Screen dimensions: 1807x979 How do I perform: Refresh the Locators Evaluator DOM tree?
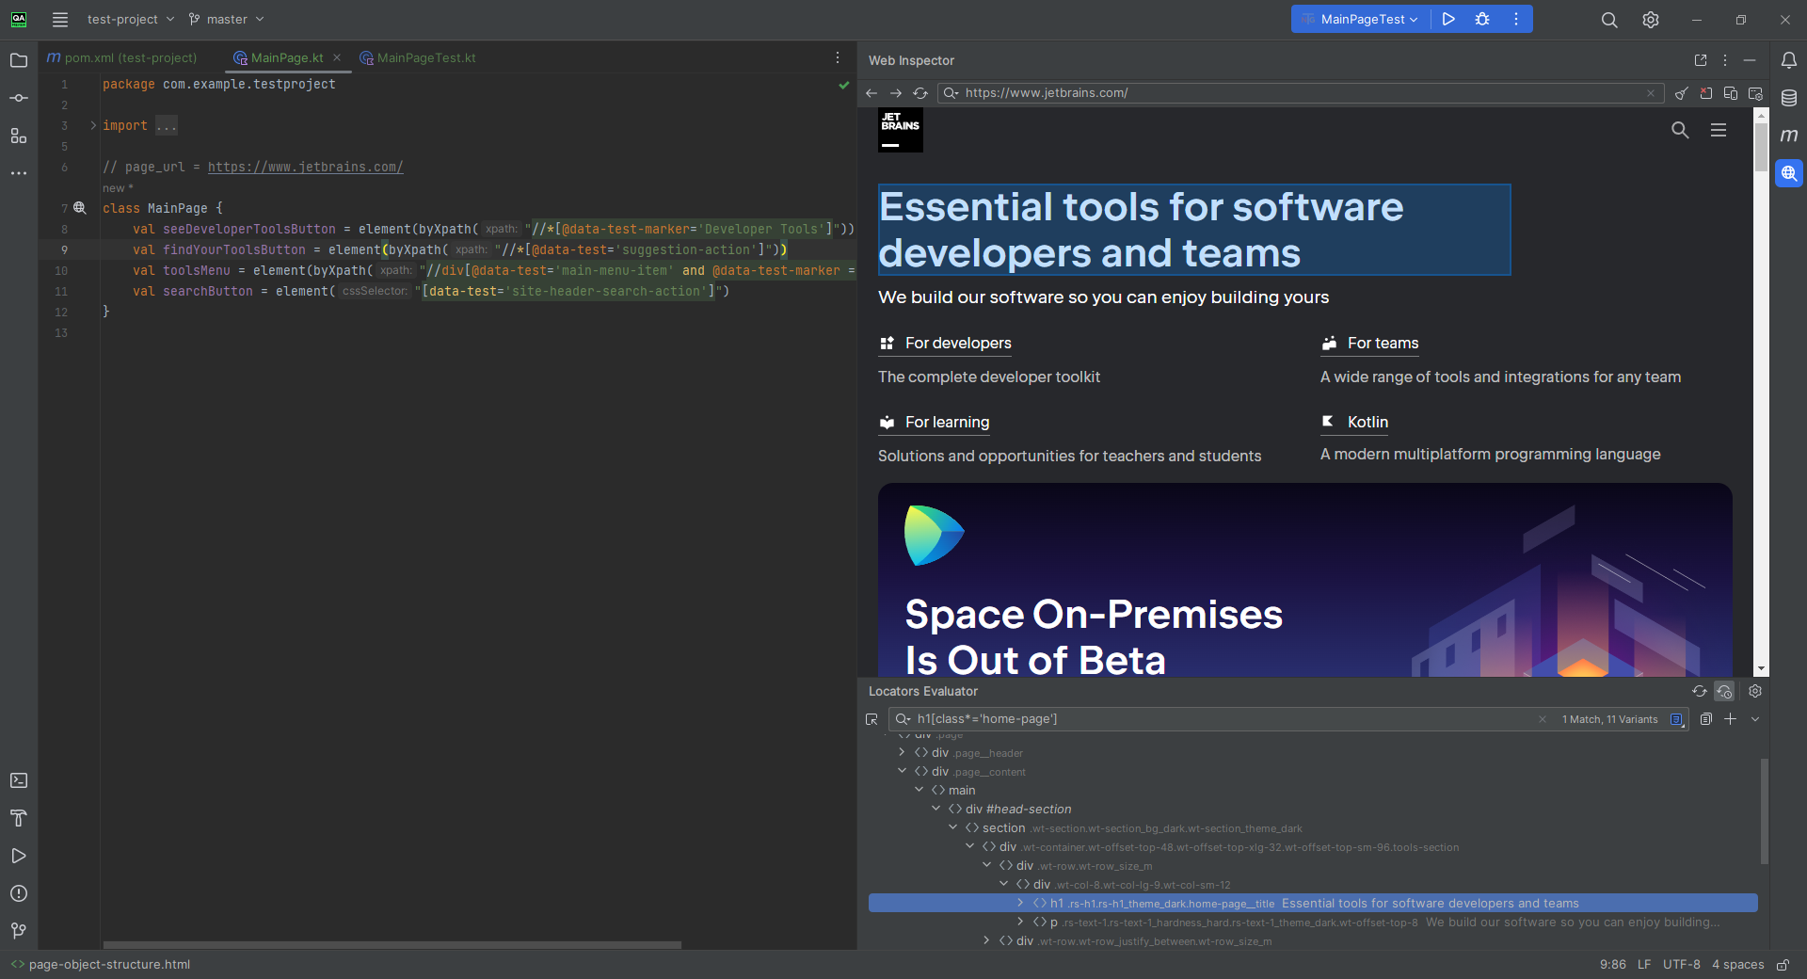(x=1700, y=691)
